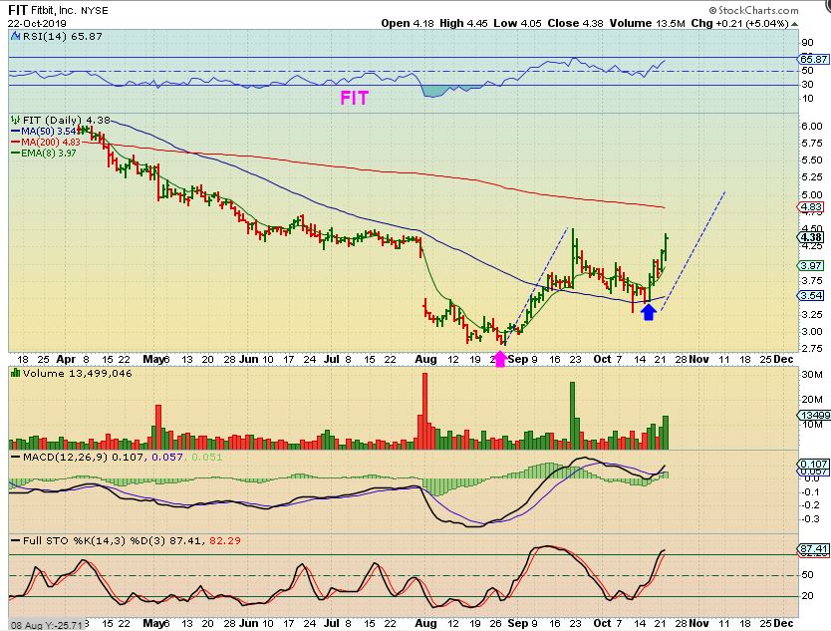Click the red line marker before MA(200)

15,143
